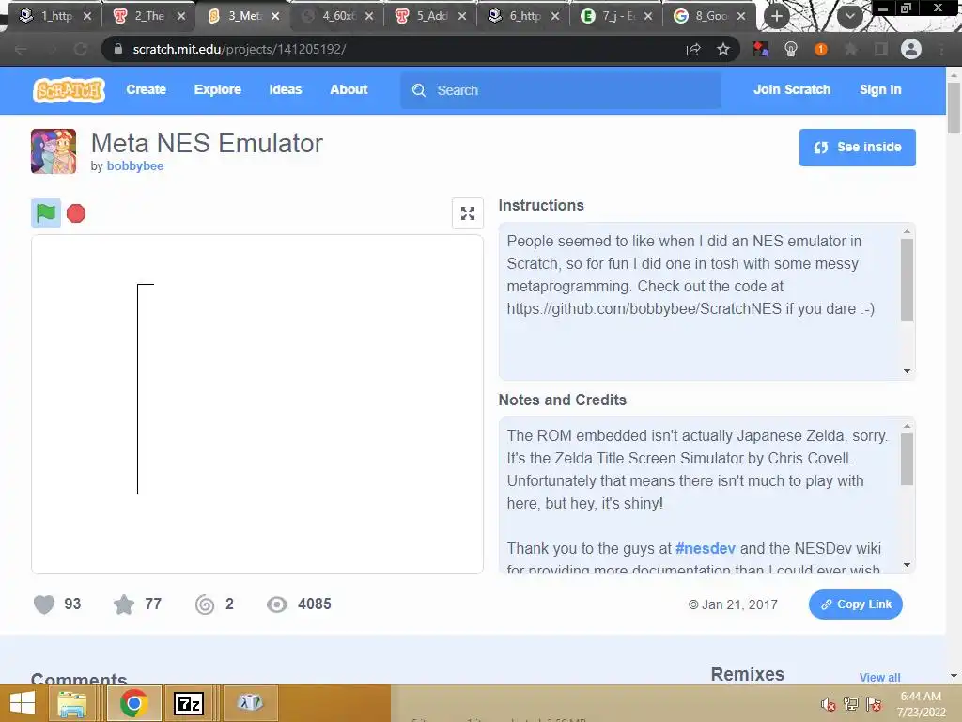The height and width of the screenshot is (722, 962).
Task: Favorite the project with star icon
Action: pyautogui.click(x=124, y=604)
